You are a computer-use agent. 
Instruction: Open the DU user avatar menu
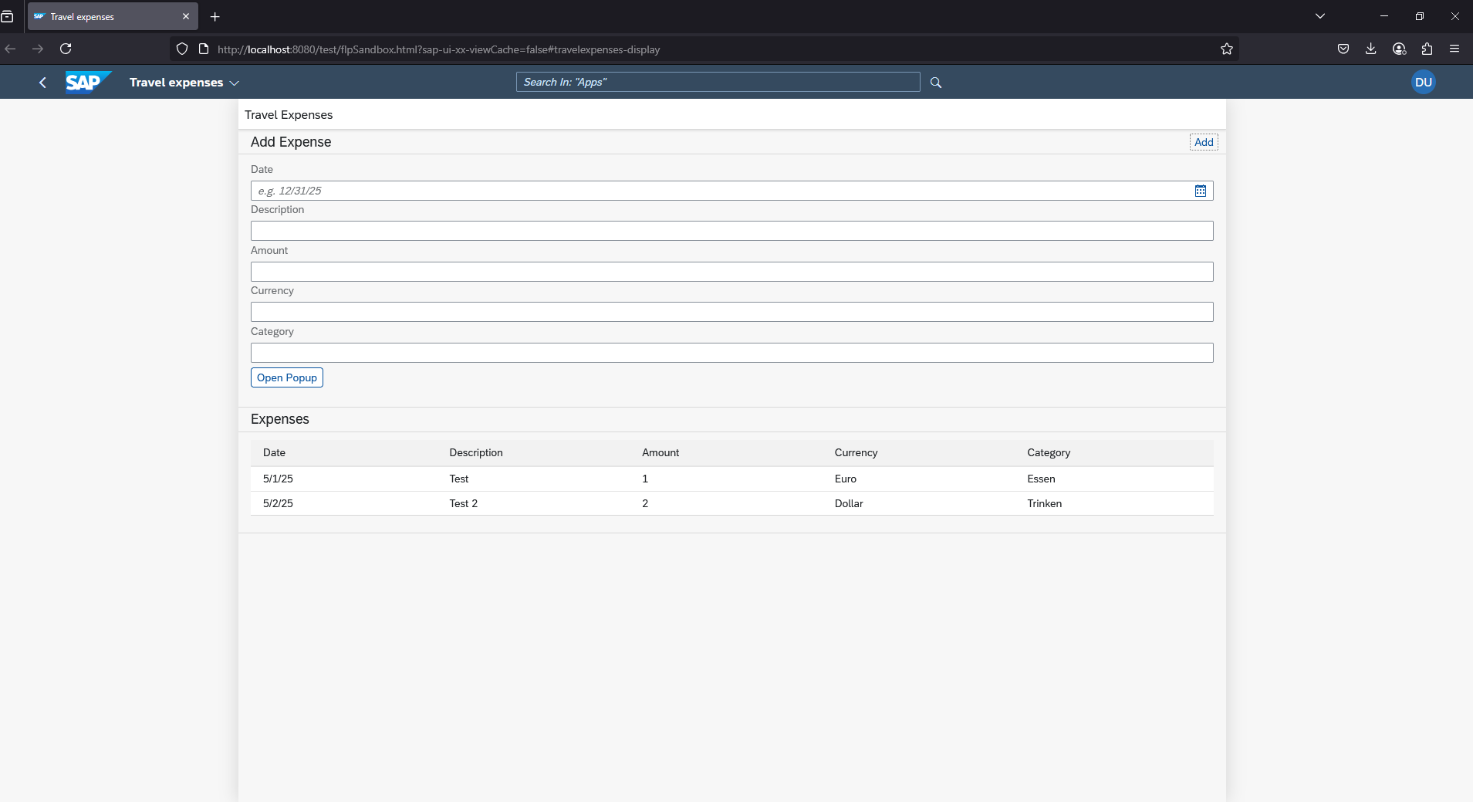[1422, 82]
